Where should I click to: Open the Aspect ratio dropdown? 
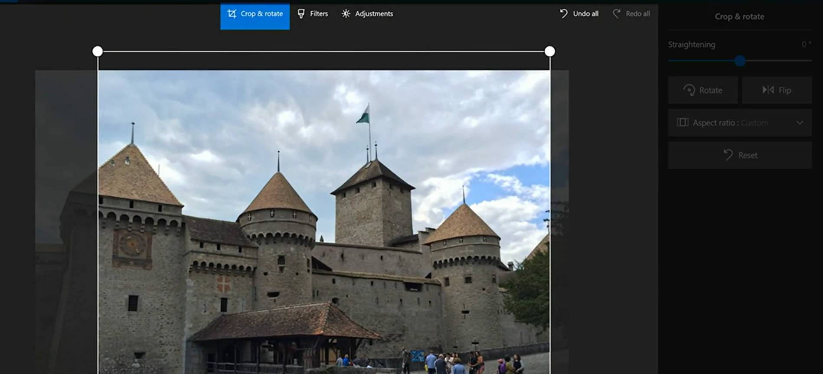click(740, 123)
